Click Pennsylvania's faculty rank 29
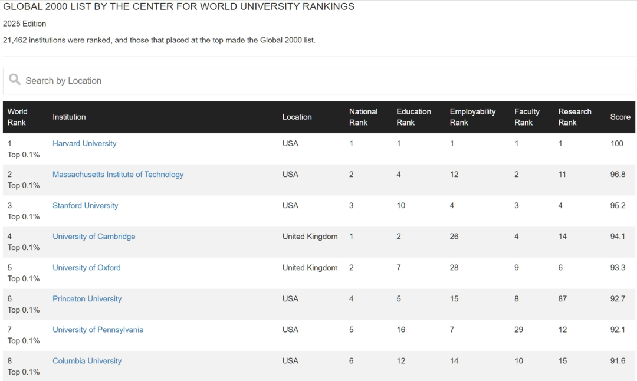Image resolution: width=637 pixels, height=381 pixels. (519, 330)
